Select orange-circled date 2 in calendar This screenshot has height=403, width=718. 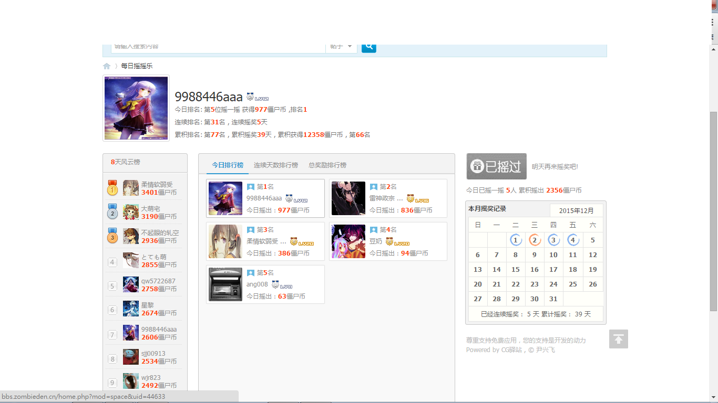point(535,240)
